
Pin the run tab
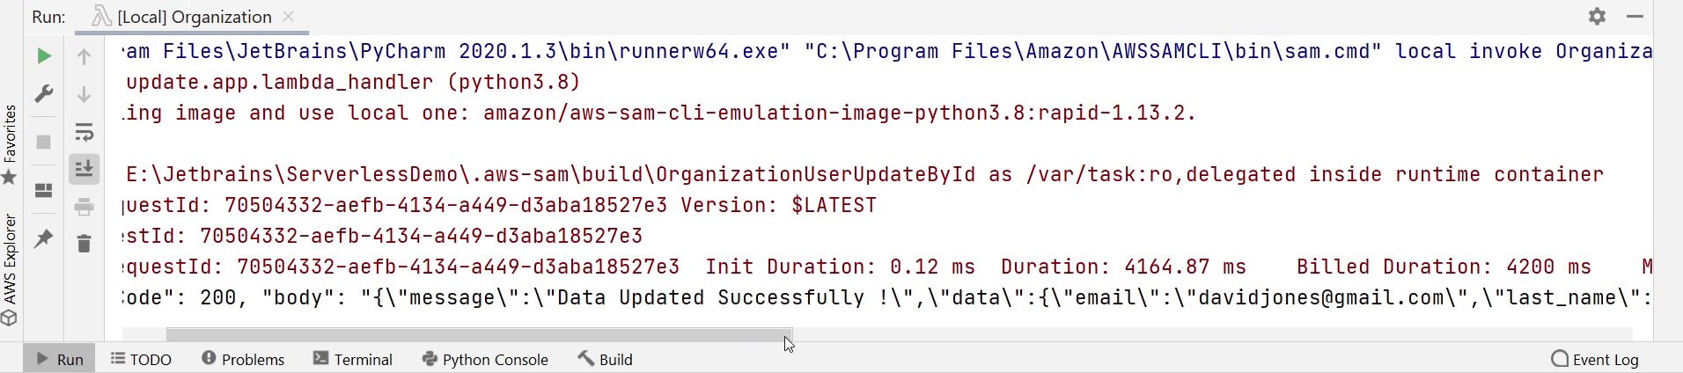[x=43, y=238]
